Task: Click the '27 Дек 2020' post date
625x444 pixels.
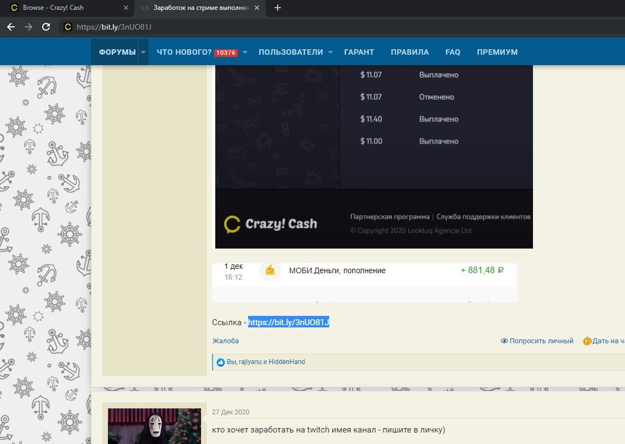Action: click(x=231, y=412)
